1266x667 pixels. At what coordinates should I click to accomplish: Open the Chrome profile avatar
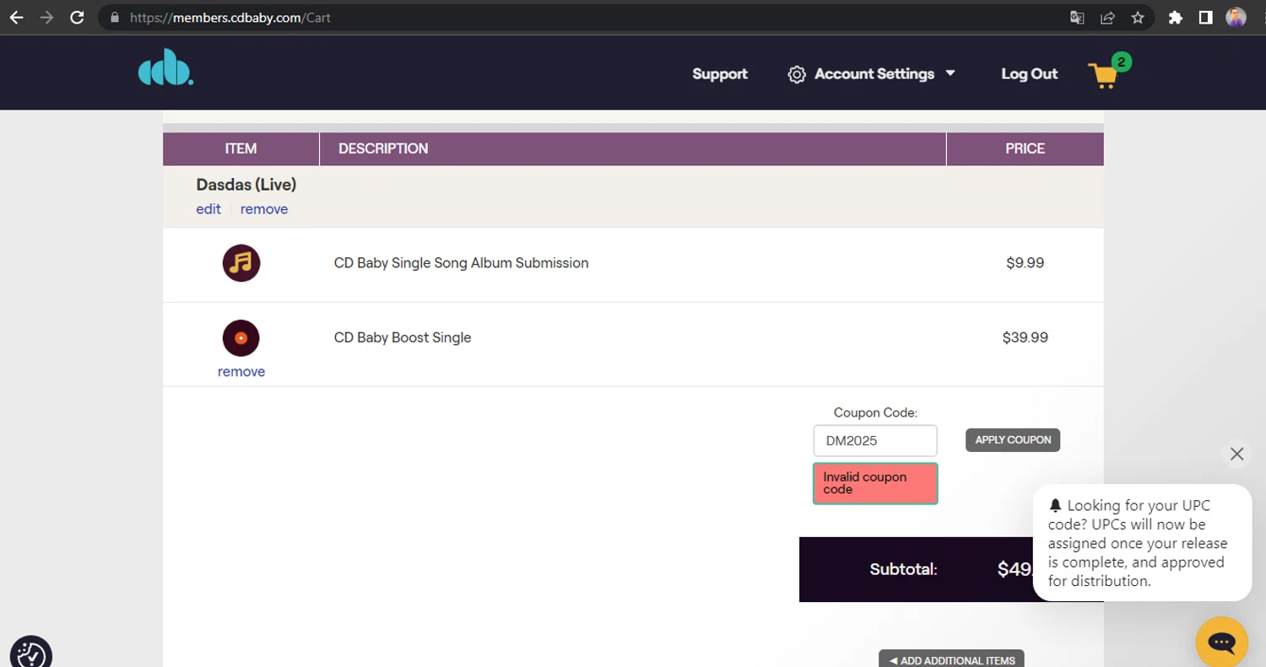1236,17
